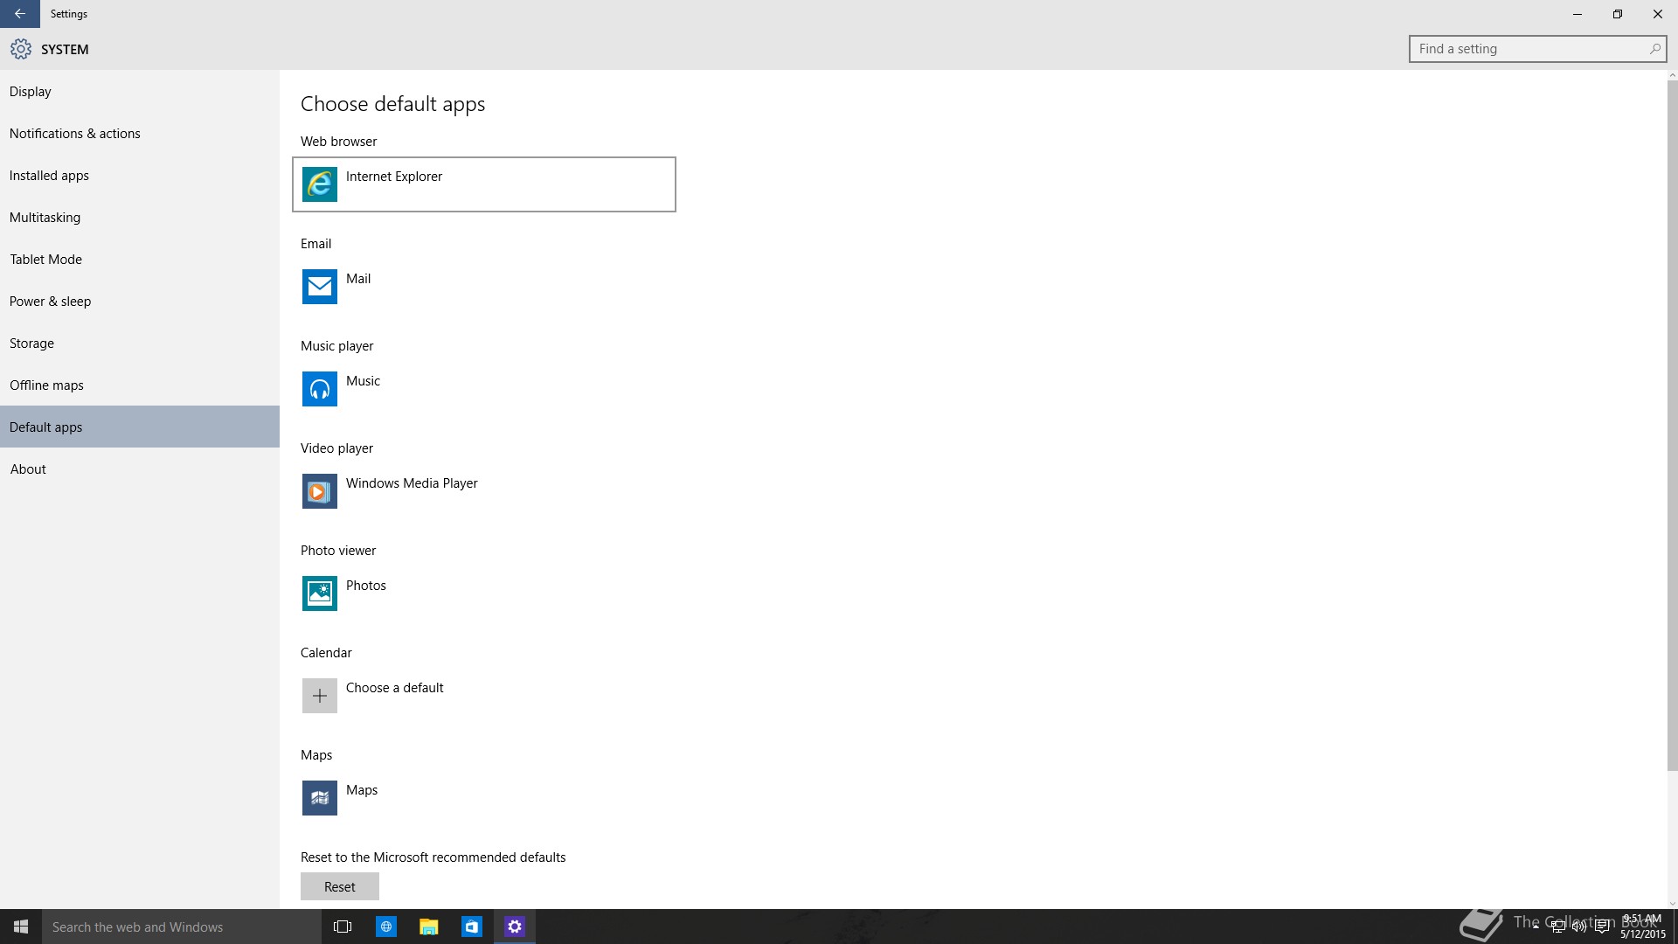Click the SYSTEM gear icon

[x=21, y=49]
